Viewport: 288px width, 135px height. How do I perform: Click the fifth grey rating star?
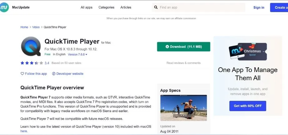(x=41, y=63)
